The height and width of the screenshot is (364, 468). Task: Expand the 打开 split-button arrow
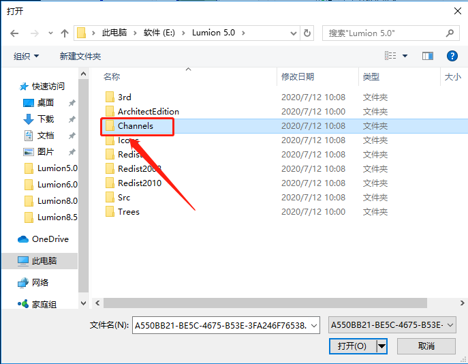pyautogui.click(x=381, y=346)
